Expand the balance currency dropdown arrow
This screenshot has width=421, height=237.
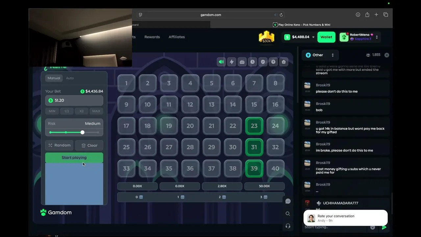[313, 37]
